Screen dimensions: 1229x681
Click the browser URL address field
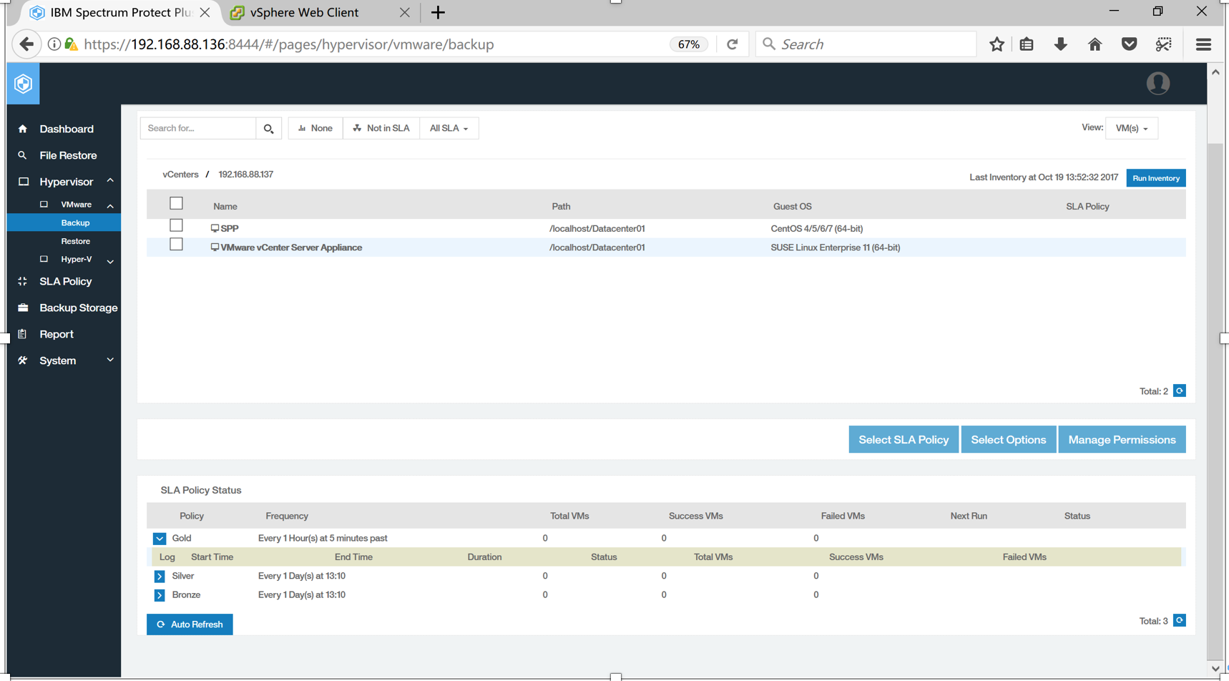pyautogui.click(x=372, y=44)
